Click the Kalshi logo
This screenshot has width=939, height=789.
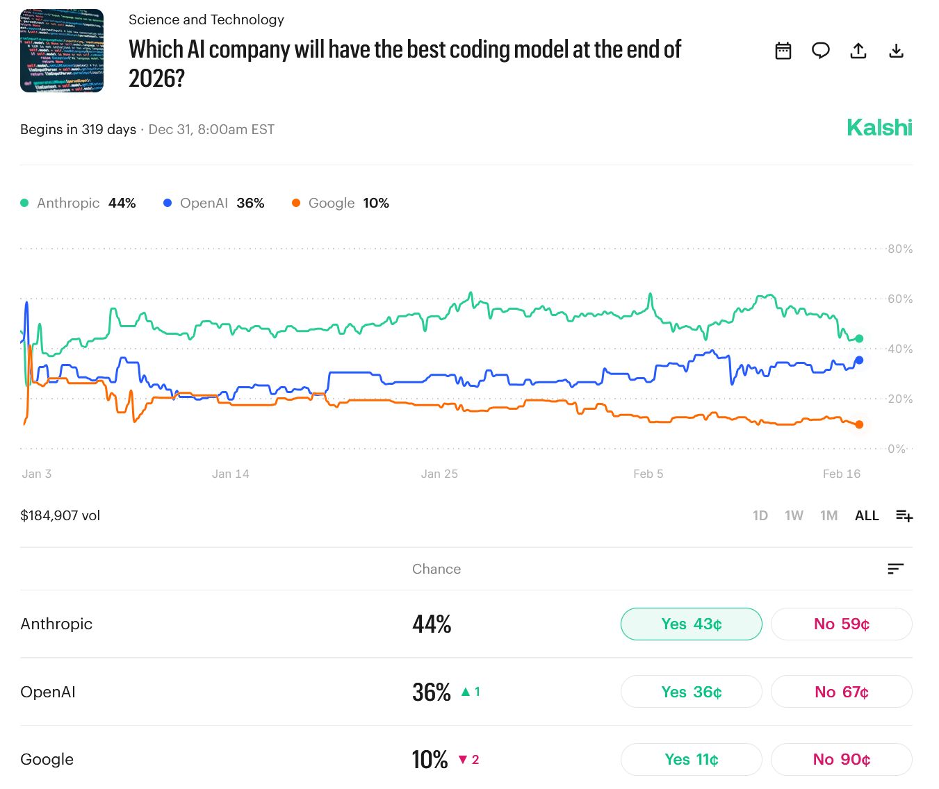879,128
